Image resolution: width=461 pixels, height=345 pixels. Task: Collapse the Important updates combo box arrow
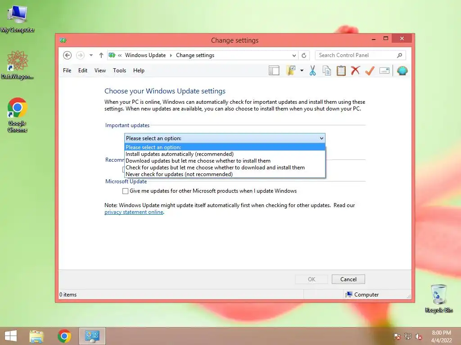(321, 138)
